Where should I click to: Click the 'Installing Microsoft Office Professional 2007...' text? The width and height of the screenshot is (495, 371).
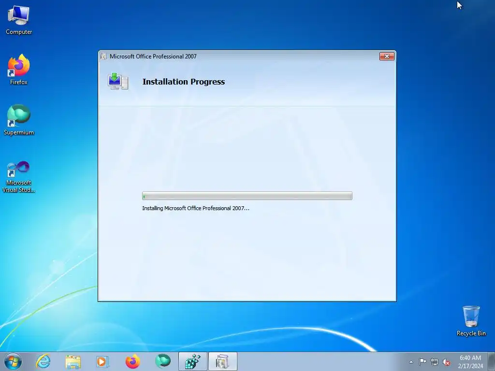coord(196,208)
